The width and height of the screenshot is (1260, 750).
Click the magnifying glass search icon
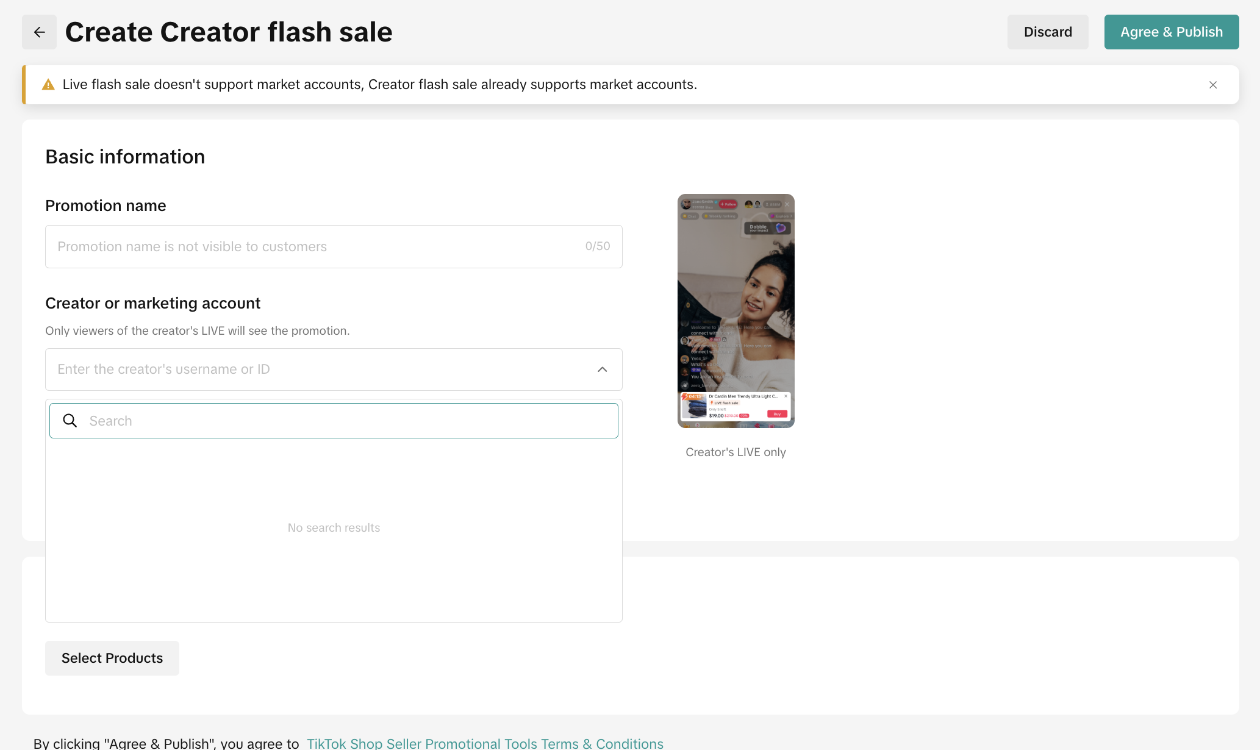pos(70,421)
